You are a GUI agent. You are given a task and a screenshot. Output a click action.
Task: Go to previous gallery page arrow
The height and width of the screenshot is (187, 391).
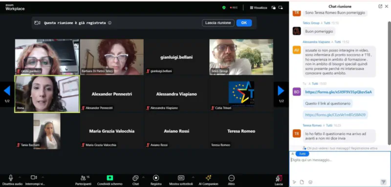point(7,91)
